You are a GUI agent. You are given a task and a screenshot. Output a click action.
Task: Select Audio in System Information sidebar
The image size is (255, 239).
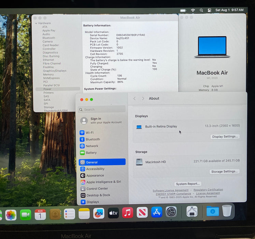click(46, 34)
